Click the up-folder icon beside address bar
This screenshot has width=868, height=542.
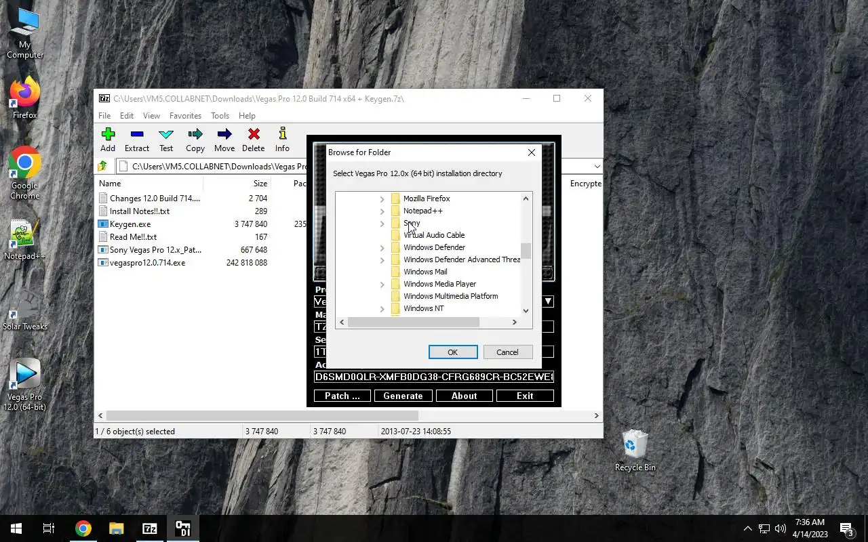[102, 166]
